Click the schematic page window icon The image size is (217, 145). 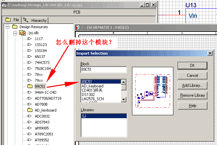pos(78,27)
